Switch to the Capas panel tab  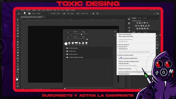coord(134,32)
